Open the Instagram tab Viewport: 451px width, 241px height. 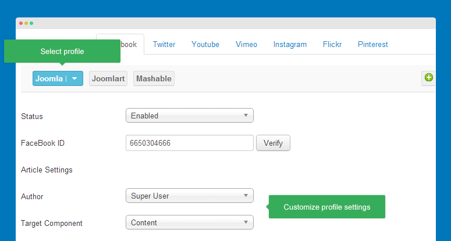tap(290, 45)
